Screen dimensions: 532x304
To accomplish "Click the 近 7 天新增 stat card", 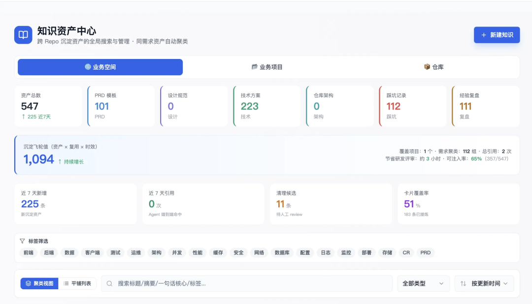I will 76,204.
